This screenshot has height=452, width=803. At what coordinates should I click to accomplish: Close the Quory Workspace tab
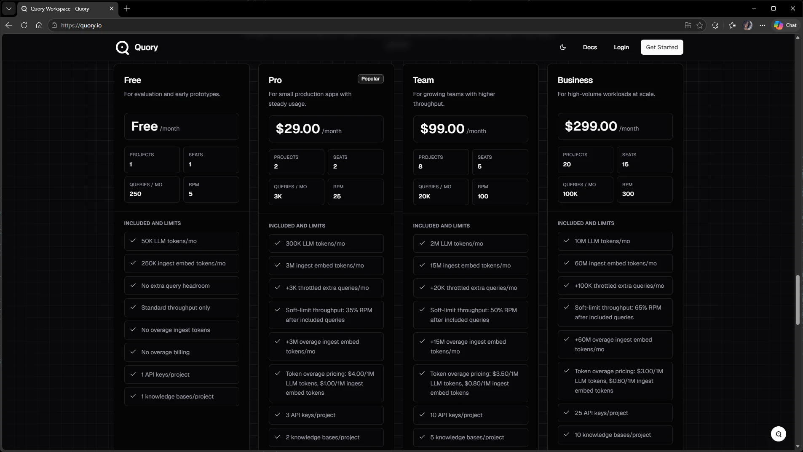112,8
